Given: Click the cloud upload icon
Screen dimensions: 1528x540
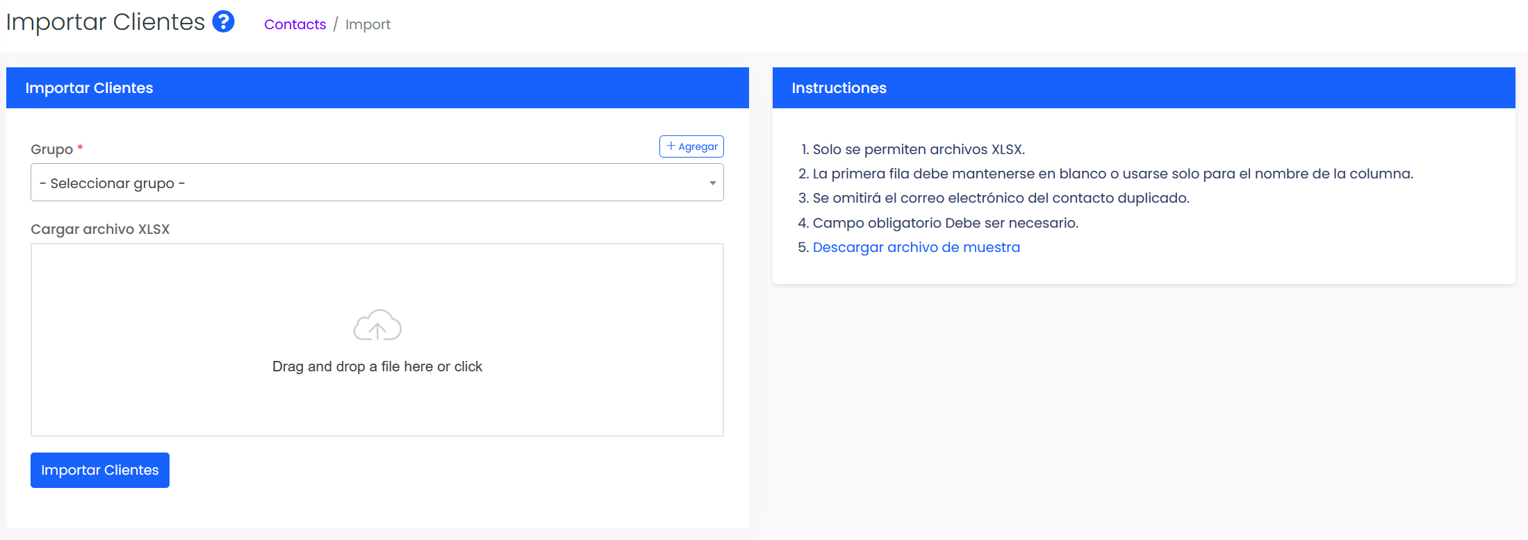Looking at the screenshot, I should pyautogui.click(x=377, y=325).
